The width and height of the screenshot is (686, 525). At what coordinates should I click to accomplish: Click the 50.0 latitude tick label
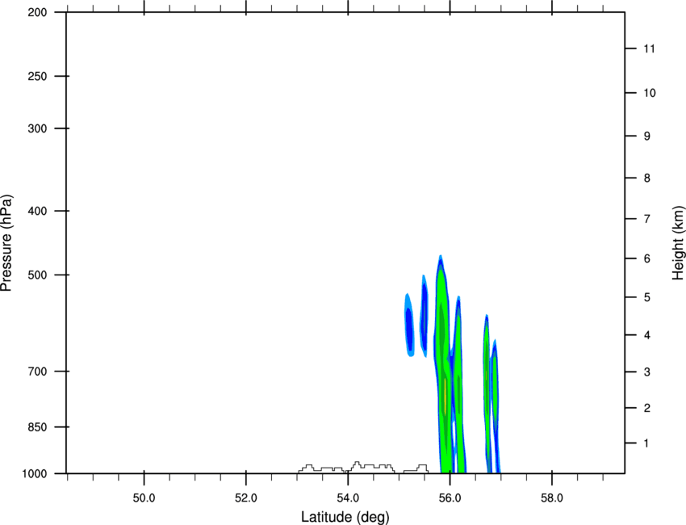tap(144, 498)
